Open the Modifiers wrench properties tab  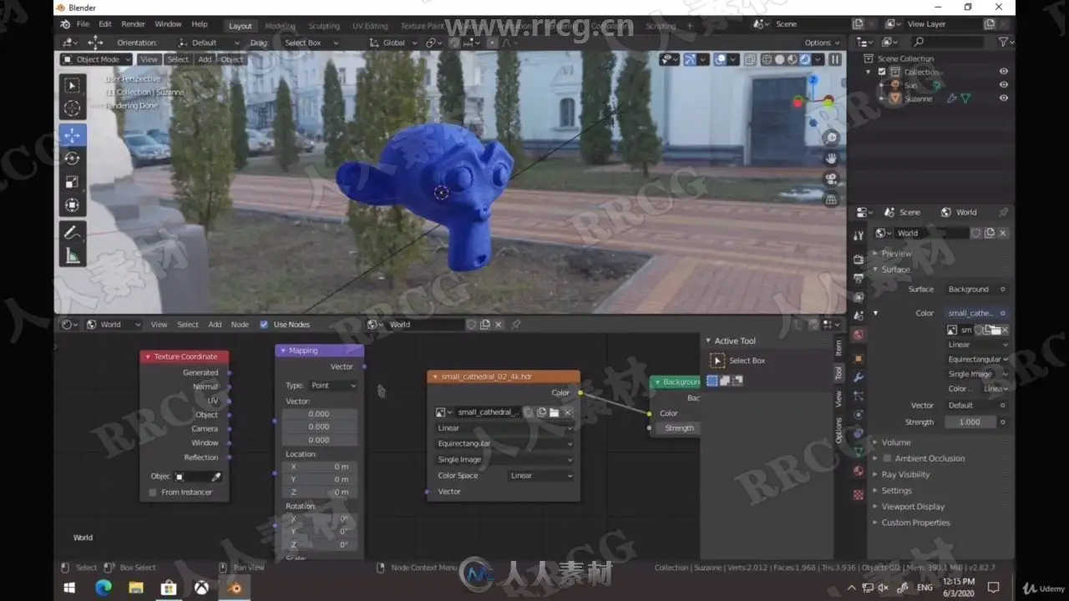[859, 377]
